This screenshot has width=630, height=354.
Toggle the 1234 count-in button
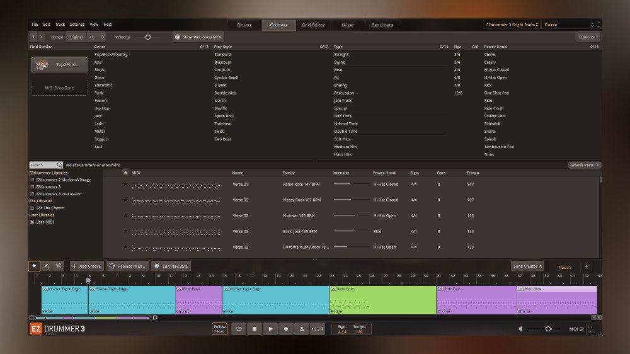pos(318,329)
